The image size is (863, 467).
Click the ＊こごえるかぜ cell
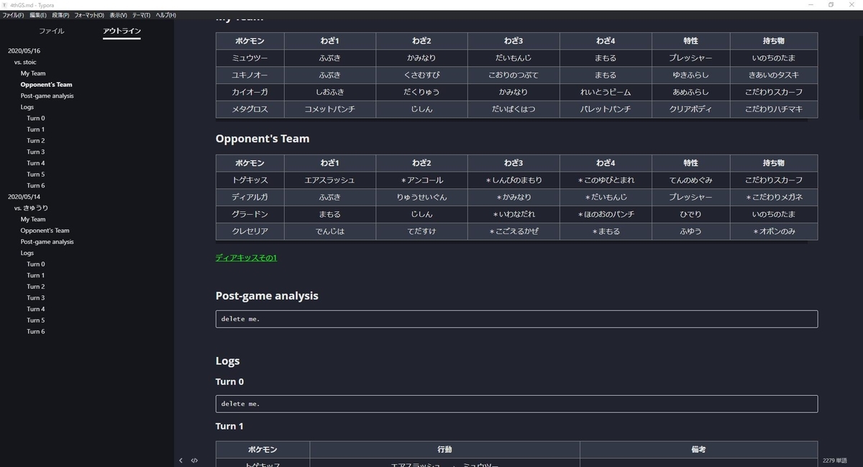point(513,231)
